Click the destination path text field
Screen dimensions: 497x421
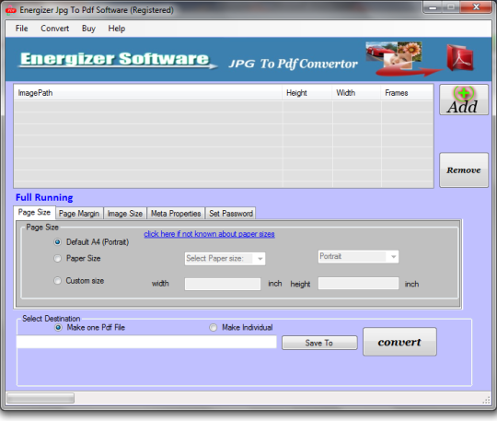[x=146, y=342]
